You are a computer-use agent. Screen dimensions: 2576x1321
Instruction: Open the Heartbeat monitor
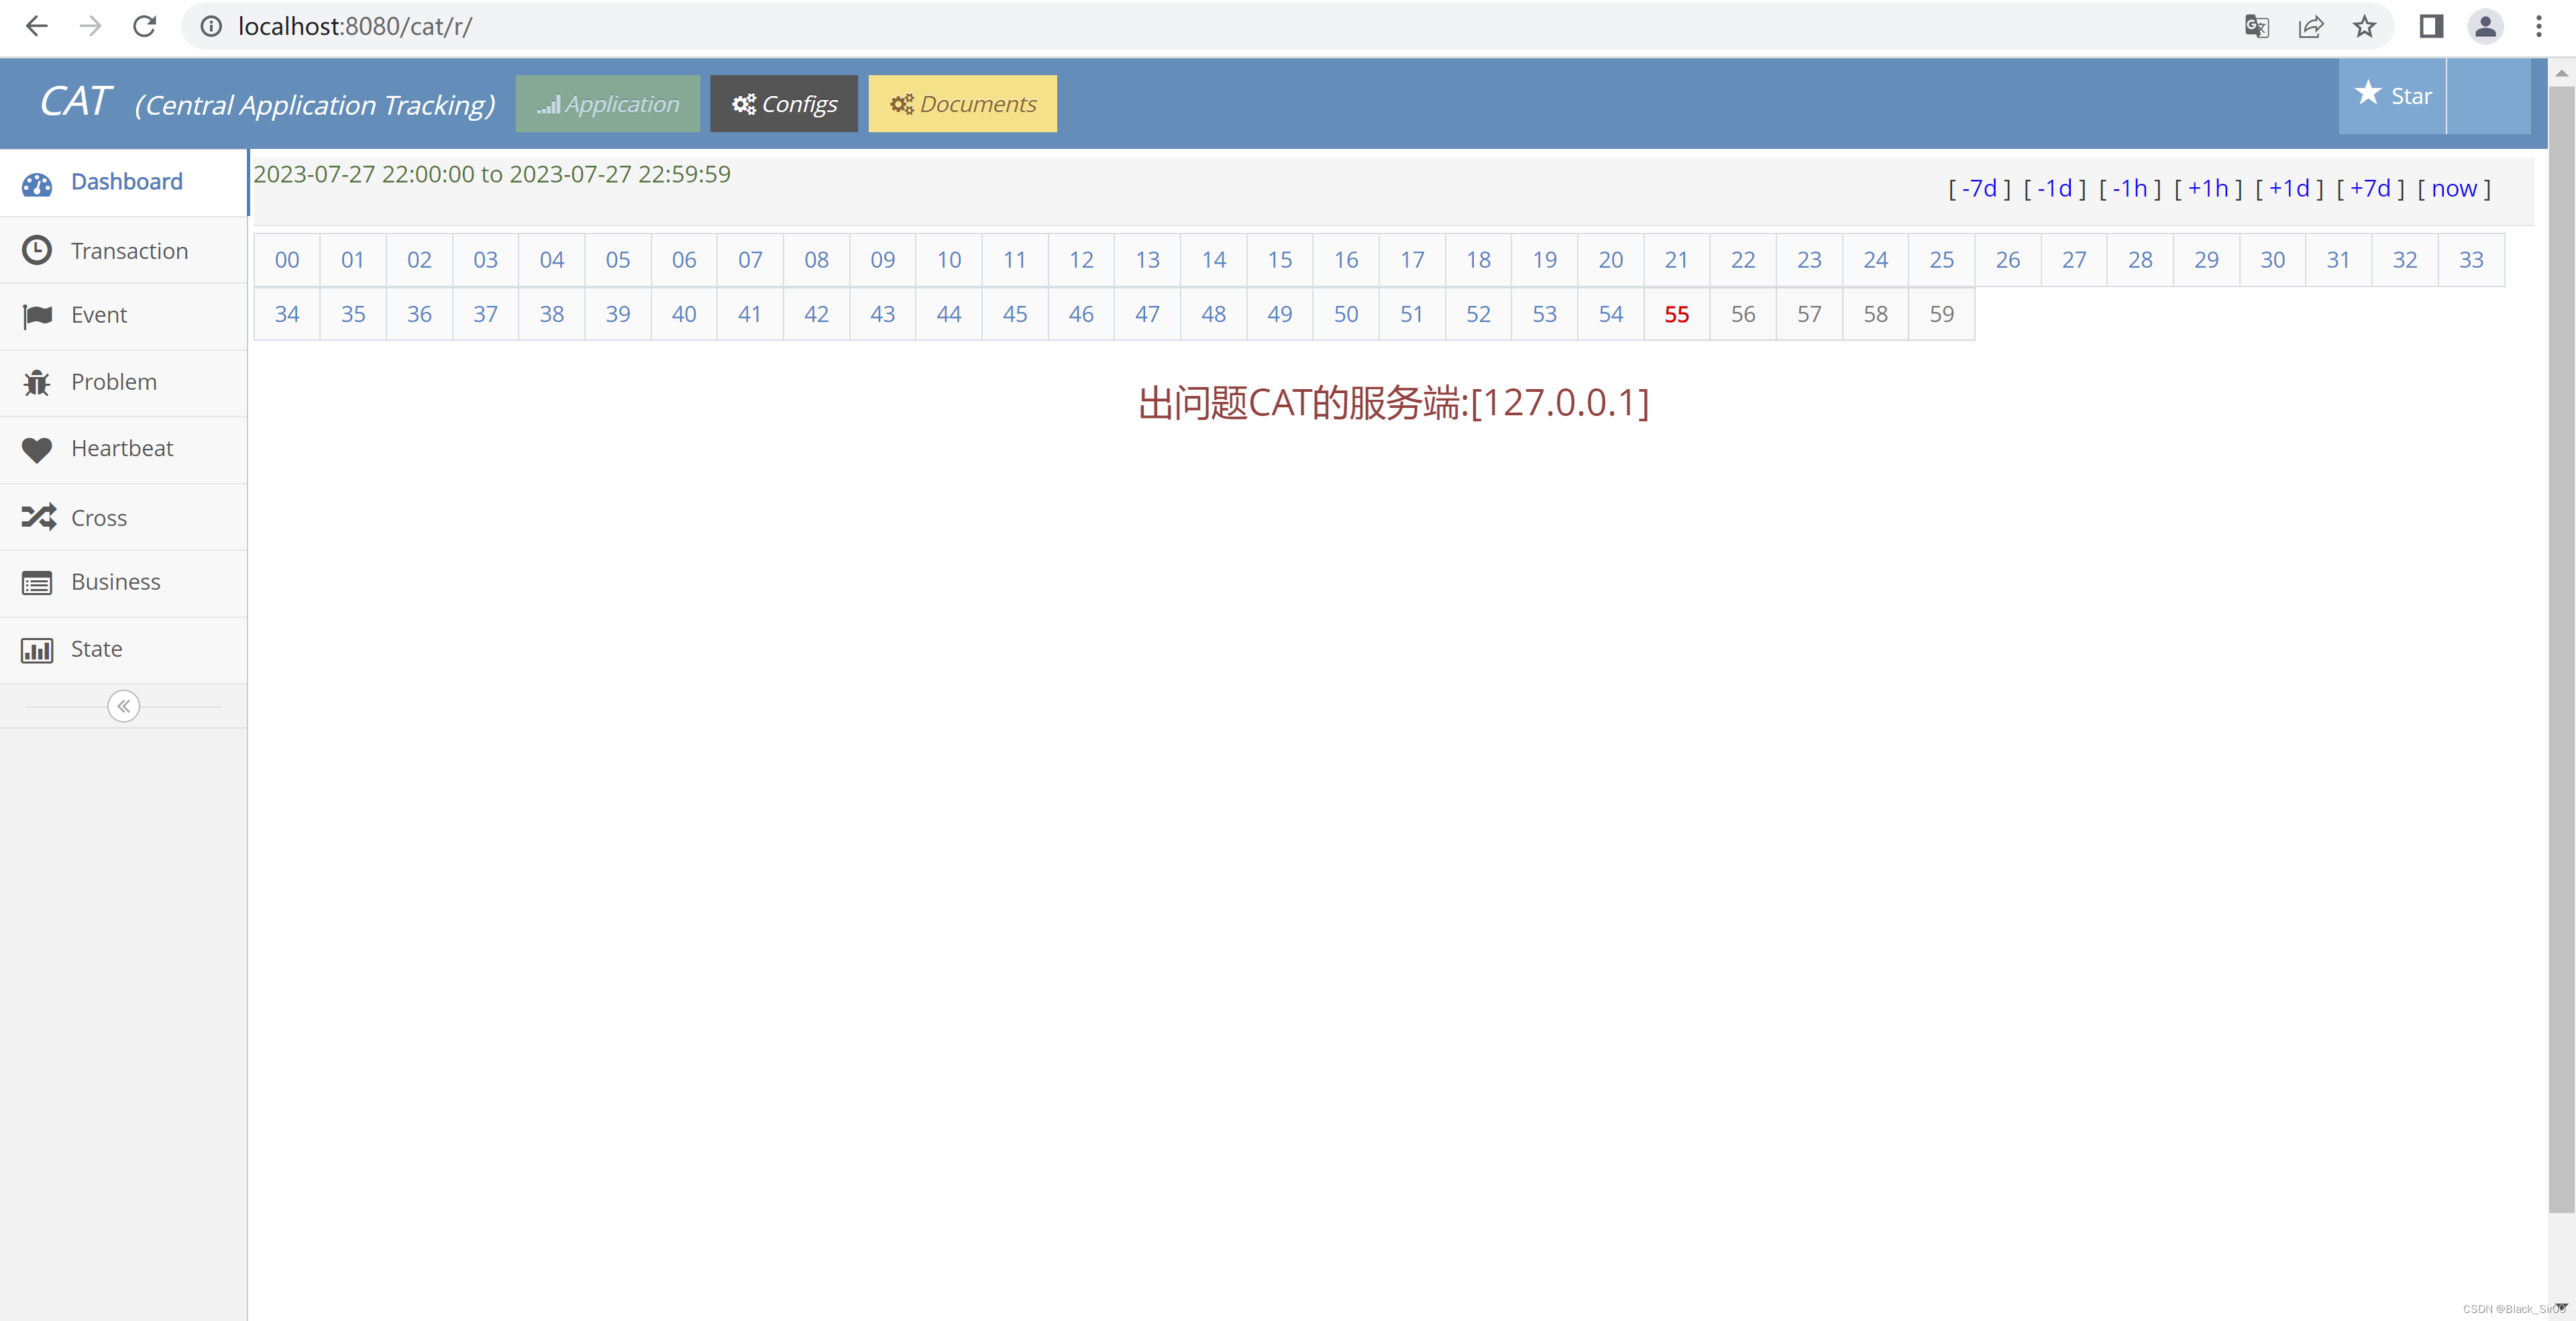click(121, 448)
